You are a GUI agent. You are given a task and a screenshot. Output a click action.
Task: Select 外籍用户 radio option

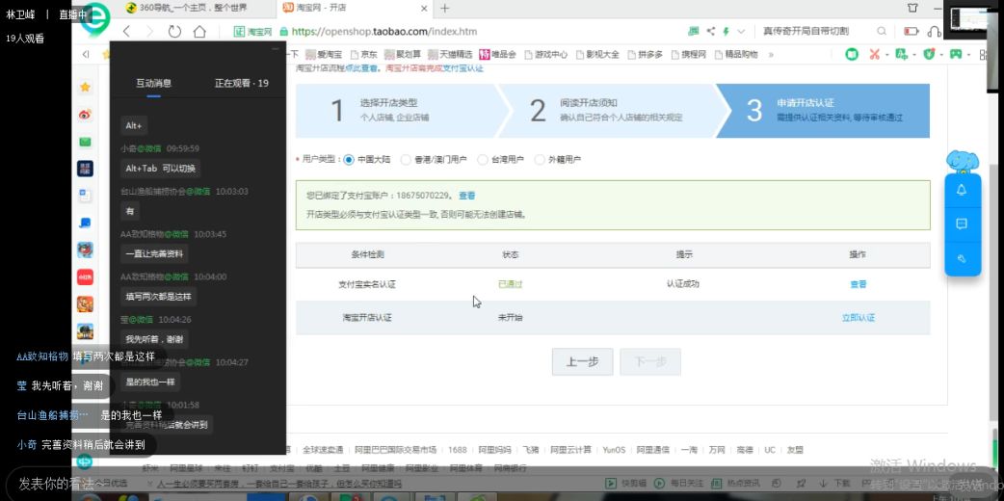(540, 160)
